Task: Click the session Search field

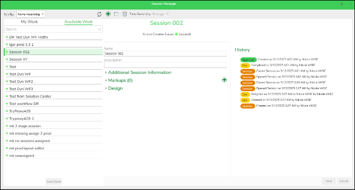Action: 53,29
